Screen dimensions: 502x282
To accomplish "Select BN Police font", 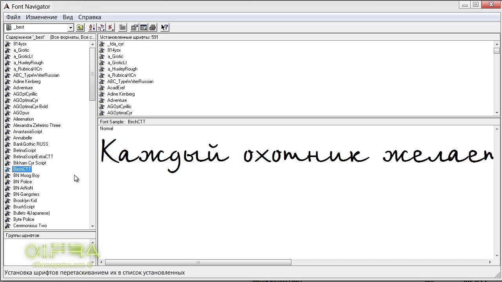I will click(23, 182).
